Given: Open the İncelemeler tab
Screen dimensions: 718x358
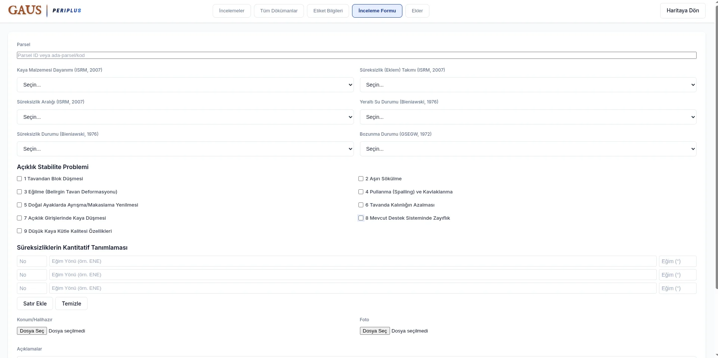Looking at the screenshot, I should (232, 11).
